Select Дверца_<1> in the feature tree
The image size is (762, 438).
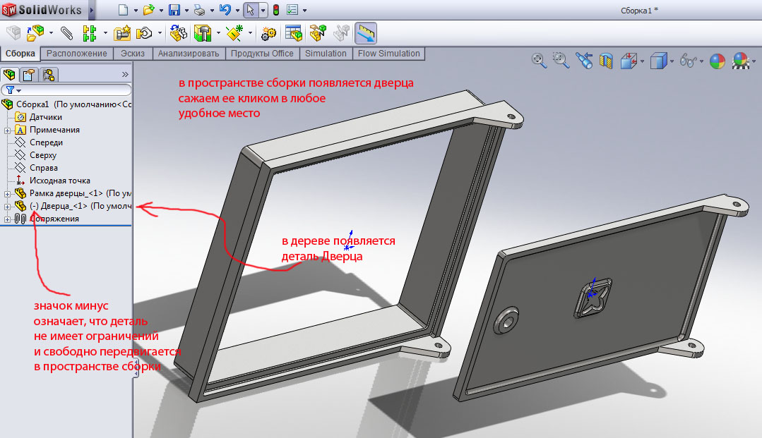point(78,206)
